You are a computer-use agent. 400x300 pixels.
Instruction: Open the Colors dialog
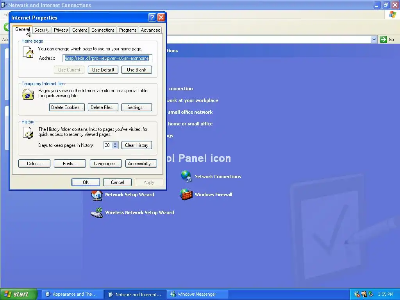point(34,164)
